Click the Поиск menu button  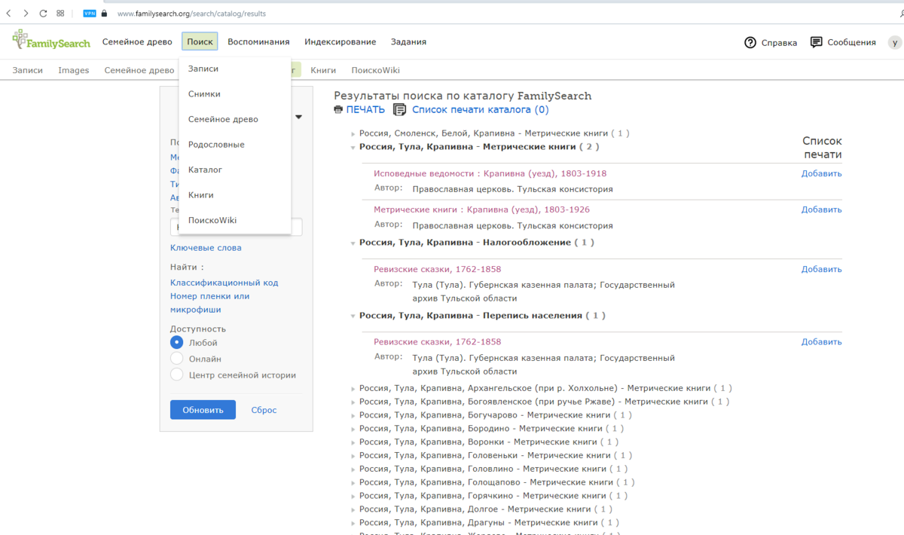(200, 41)
